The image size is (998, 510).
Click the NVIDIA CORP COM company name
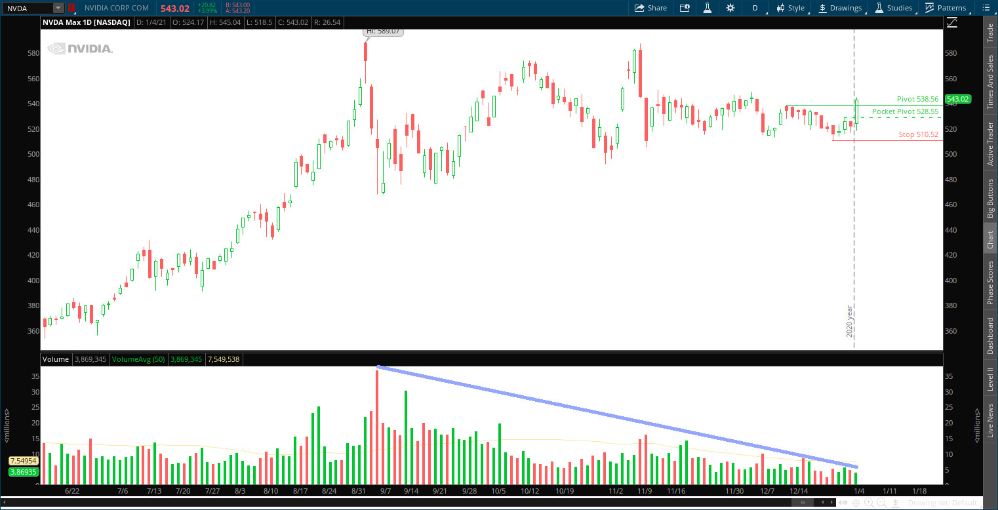click(117, 8)
